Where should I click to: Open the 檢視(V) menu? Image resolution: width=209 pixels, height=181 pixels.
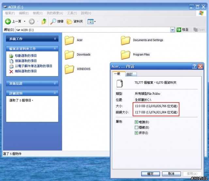[x=38, y=13]
